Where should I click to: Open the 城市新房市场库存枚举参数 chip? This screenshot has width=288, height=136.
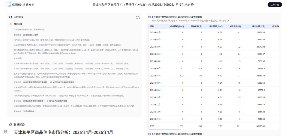click(62, 82)
